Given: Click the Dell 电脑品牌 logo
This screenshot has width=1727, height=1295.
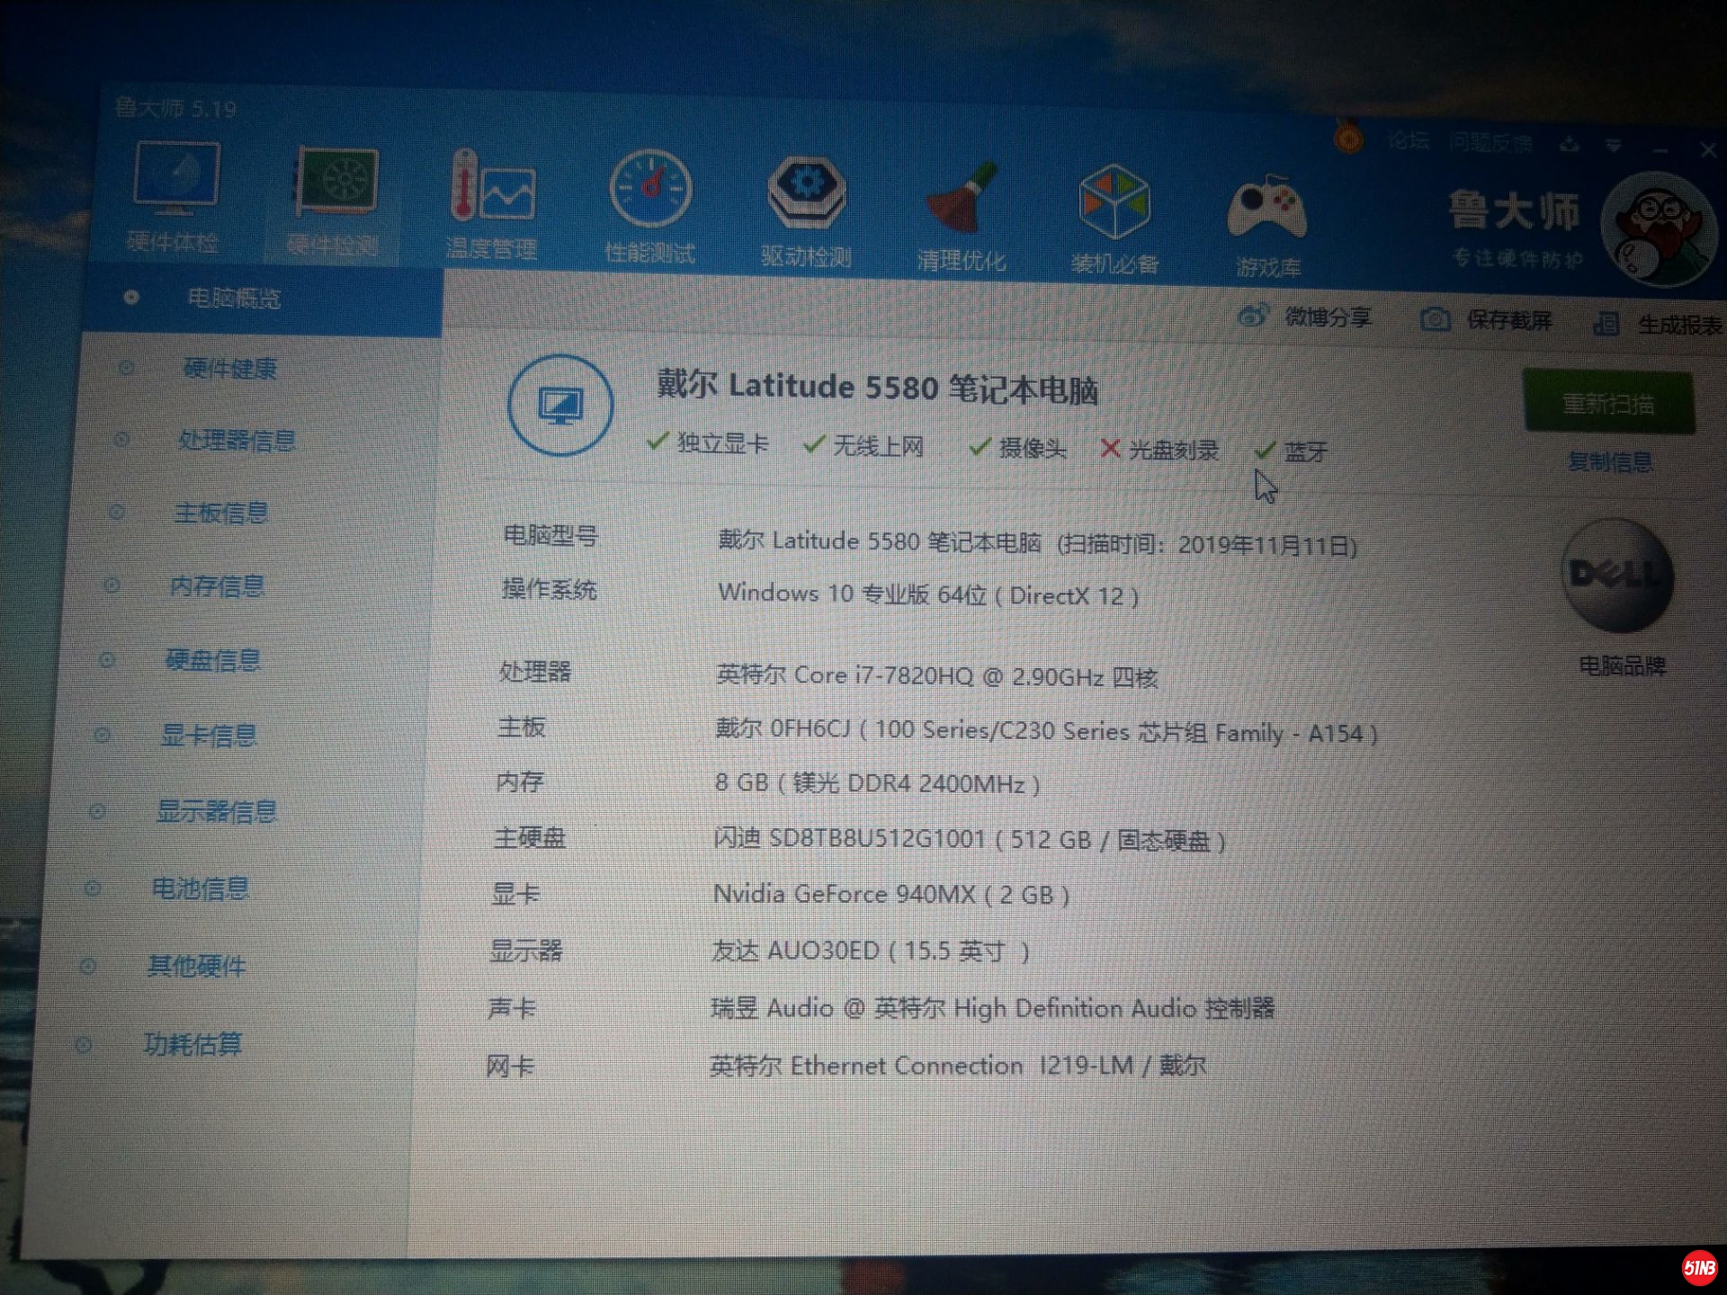Looking at the screenshot, I should point(1617,576).
